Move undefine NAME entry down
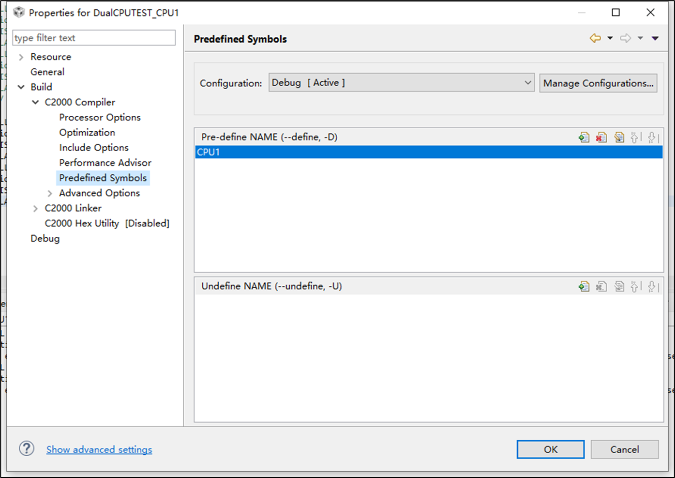 pos(653,286)
